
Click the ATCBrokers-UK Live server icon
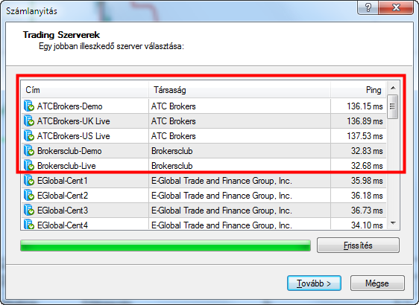click(29, 121)
